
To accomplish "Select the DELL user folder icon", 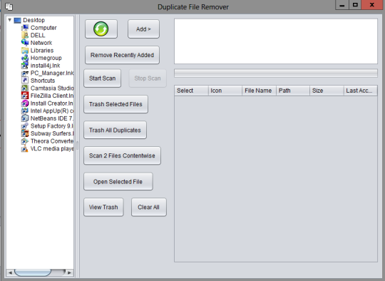I will 25,36.
